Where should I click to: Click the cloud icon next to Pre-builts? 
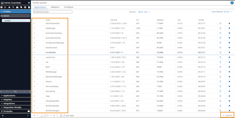28,111
